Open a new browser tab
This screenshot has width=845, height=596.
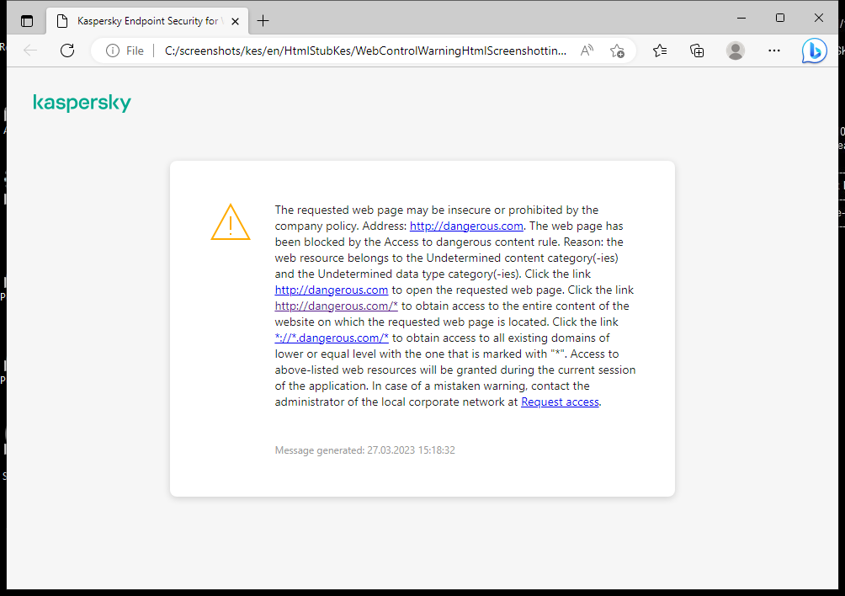263,21
